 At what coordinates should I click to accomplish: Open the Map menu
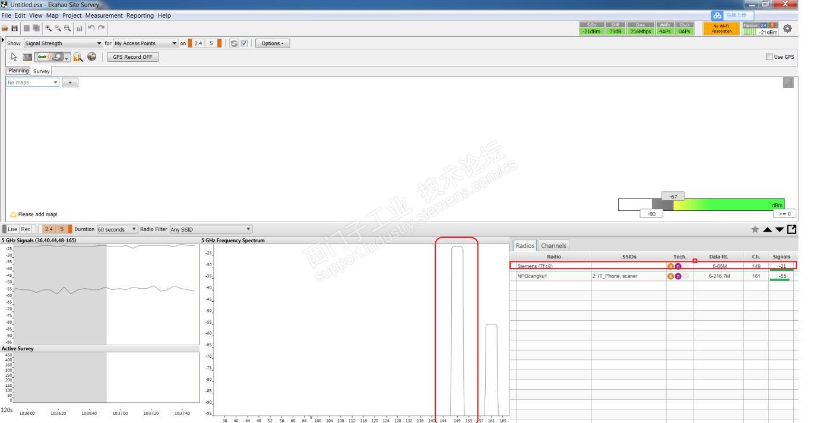coord(52,15)
